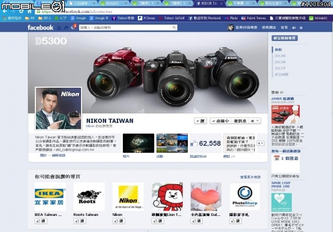Click the browser address bar URL
333x232 pixels.
coord(77,11)
